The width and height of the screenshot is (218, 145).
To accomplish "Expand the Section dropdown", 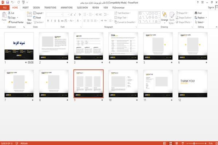I will 39,22.
